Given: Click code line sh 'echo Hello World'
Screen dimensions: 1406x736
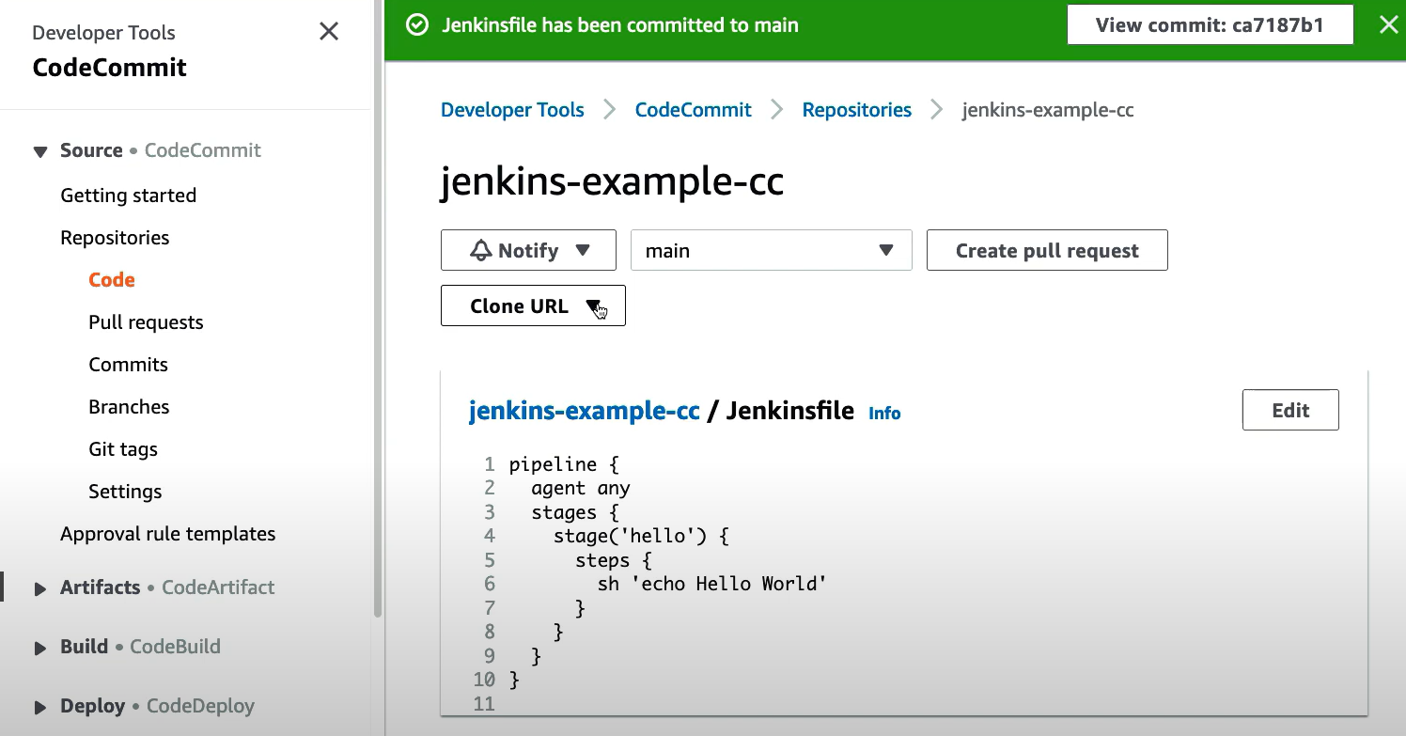Looking at the screenshot, I should (712, 584).
